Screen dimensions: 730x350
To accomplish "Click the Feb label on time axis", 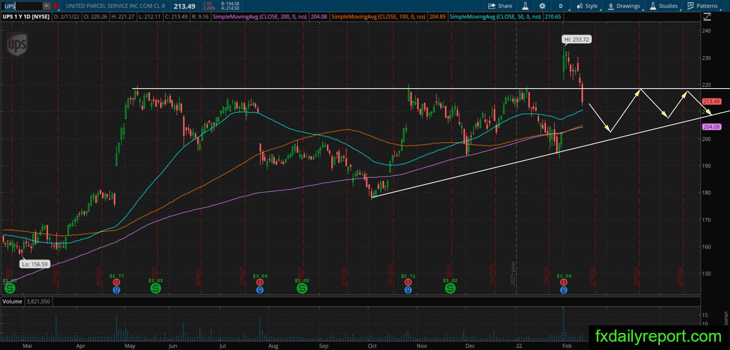I will tap(567, 346).
